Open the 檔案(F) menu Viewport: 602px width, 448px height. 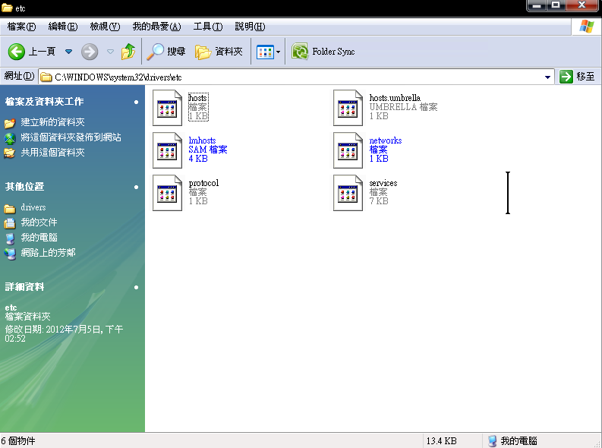point(21,27)
